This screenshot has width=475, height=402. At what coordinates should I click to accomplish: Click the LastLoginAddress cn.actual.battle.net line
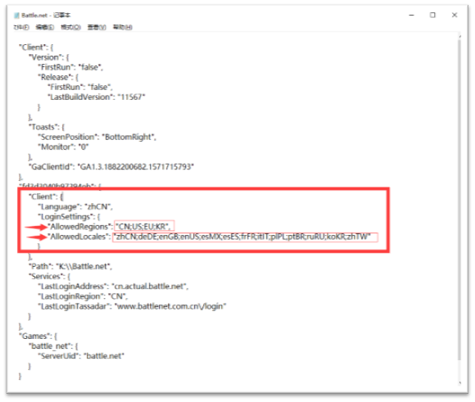(113, 287)
